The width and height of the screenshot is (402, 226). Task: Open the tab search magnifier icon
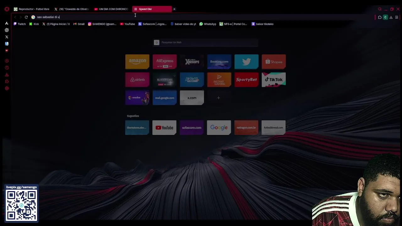380,9
